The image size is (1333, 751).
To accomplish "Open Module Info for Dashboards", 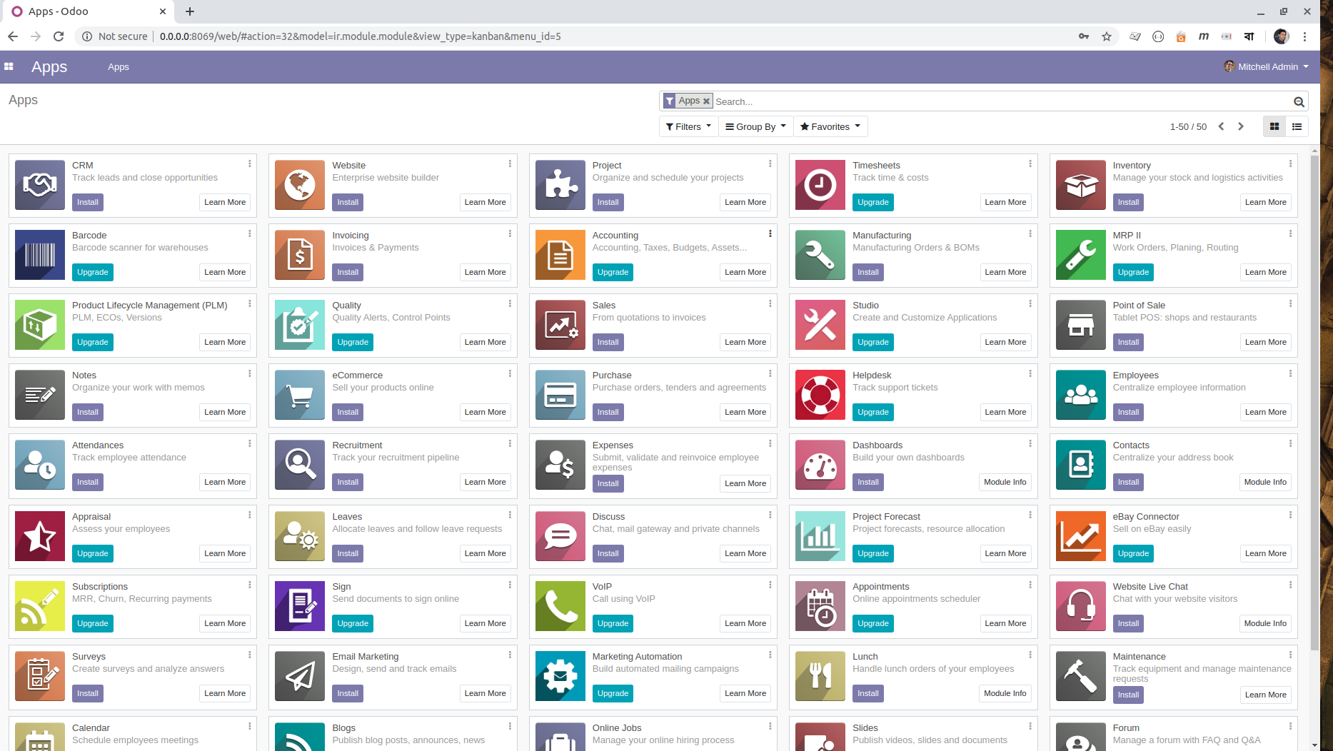I will pos(1005,482).
